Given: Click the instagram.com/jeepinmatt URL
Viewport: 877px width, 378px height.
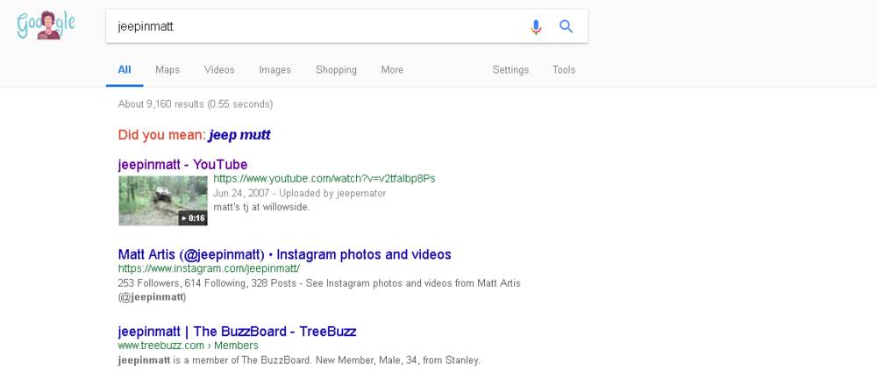Looking at the screenshot, I should 209,268.
